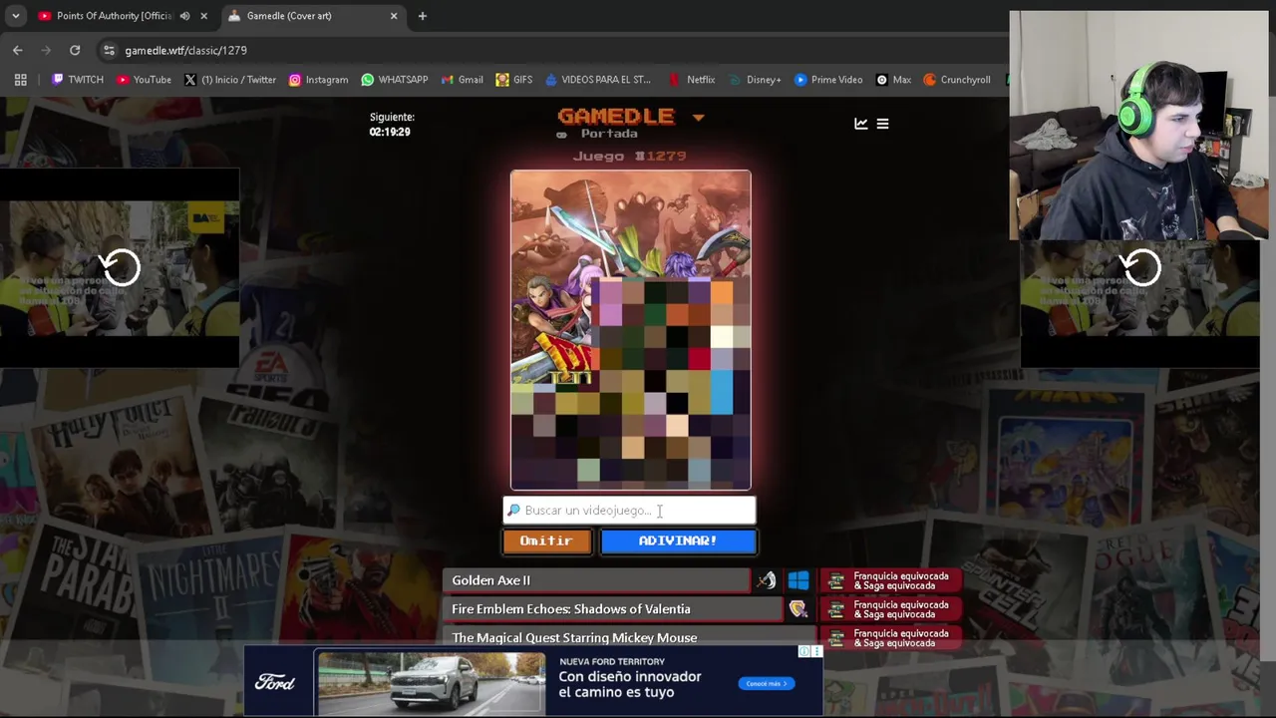
Task: Open the TWITCH bookmark
Action: coord(78,80)
